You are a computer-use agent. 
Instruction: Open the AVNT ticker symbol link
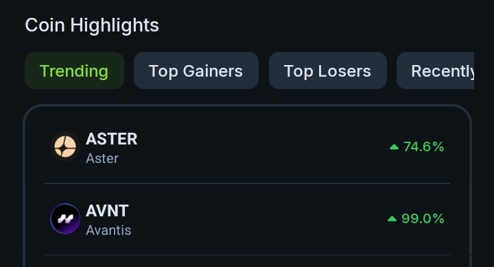coord(107,211)
